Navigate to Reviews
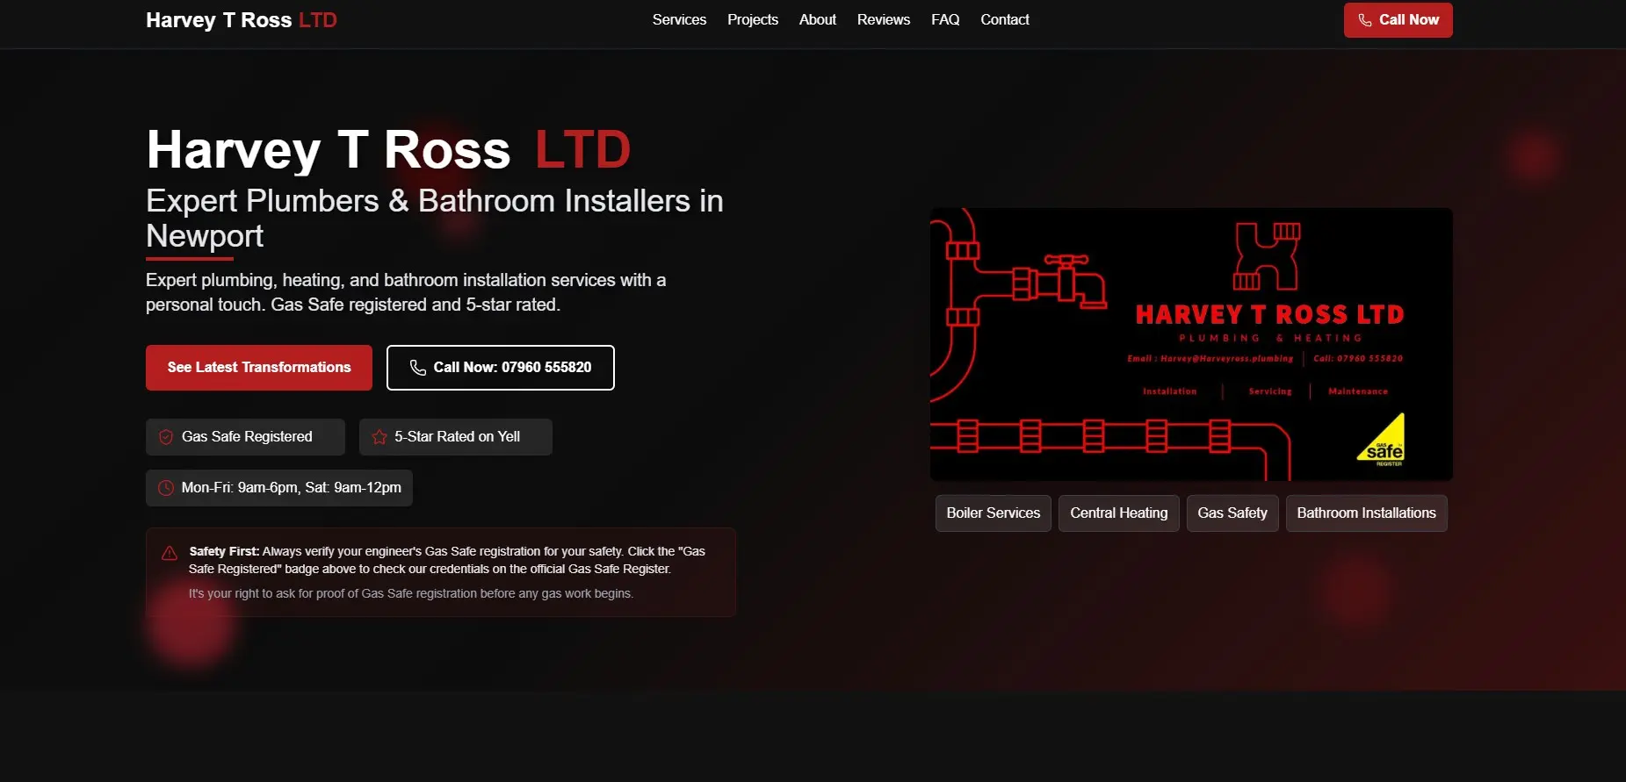Screen dimensions: 1626x782 [x=884, y=19]
